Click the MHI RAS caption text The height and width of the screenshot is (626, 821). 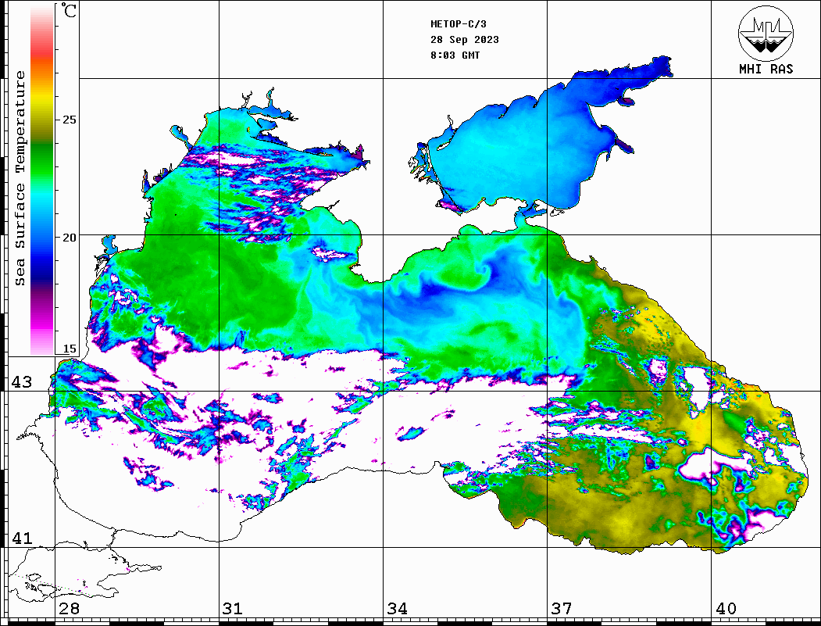click(x=766, y=69)
